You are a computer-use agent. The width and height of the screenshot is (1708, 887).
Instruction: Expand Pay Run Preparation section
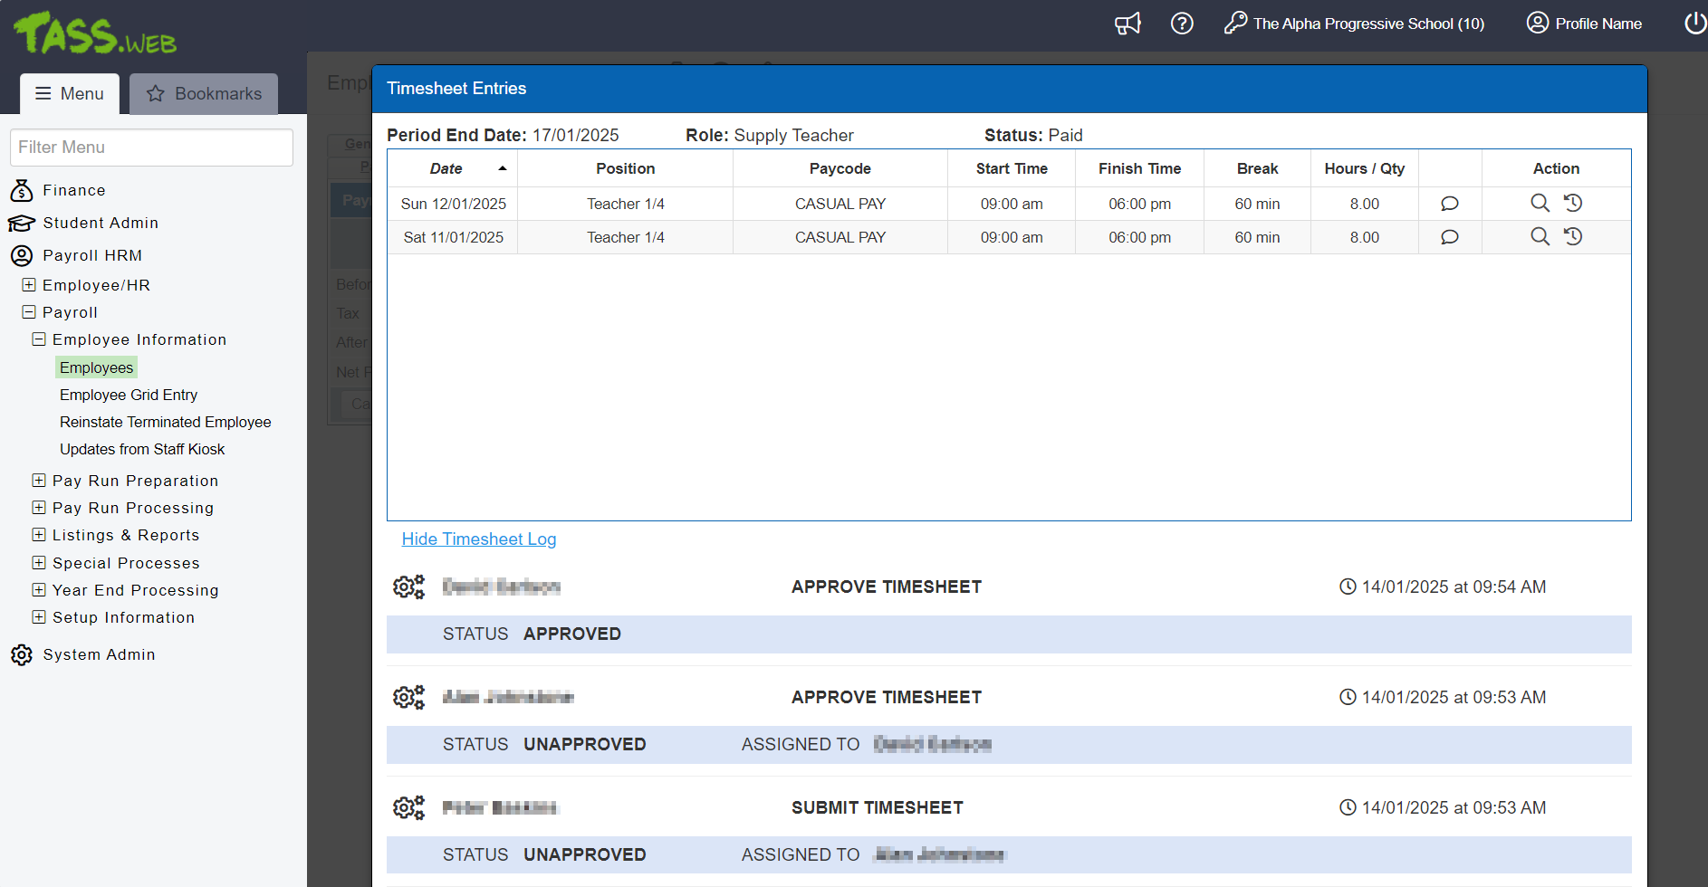tap(39, 481)
